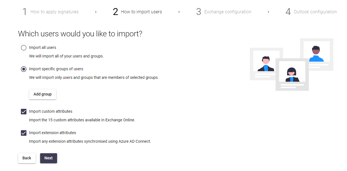Select Import specific groups of users option
347x171 pixels.
(24, 69)
